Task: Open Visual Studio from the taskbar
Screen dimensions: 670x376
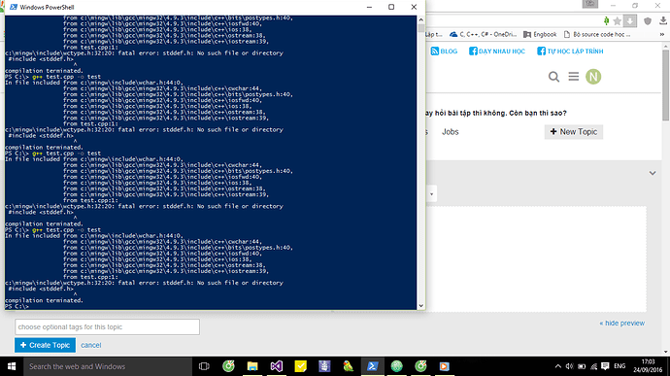Action: 277,366
